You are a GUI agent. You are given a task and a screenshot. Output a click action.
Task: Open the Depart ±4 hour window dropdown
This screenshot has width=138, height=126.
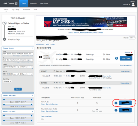(x=30, y=67)
